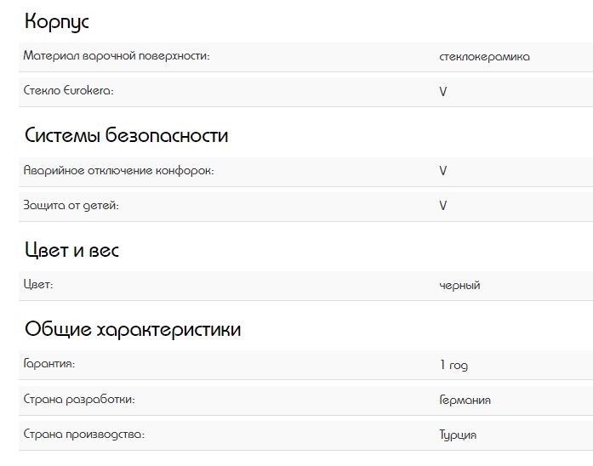Click the V mark for Защита от детей

pos(443,206)
